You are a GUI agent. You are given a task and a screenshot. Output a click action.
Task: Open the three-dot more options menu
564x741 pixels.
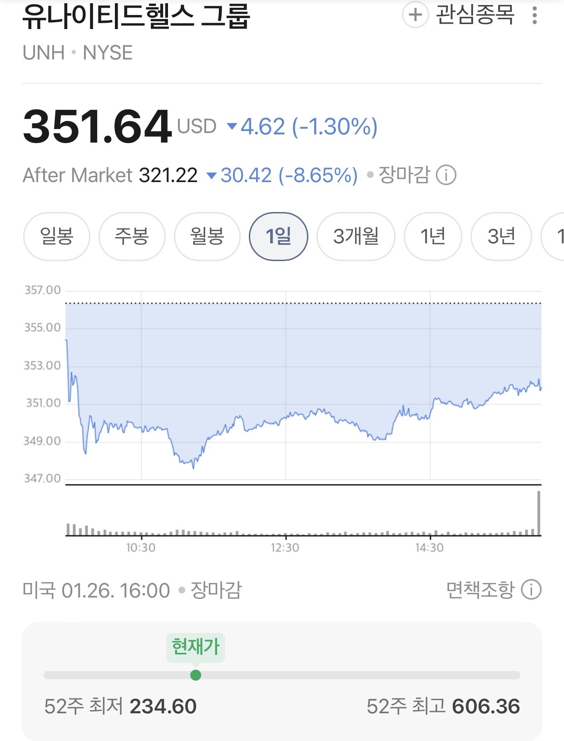click(x=534, y=15)
